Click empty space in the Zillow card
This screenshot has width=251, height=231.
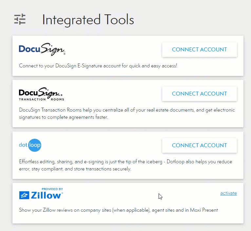click(x=131, y=196)
